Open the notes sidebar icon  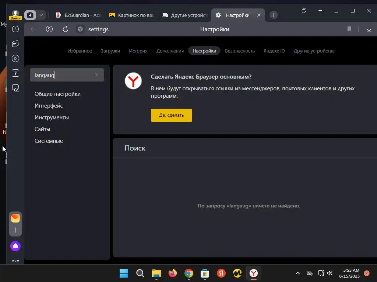pyautogui.click(x=15, y=44)
